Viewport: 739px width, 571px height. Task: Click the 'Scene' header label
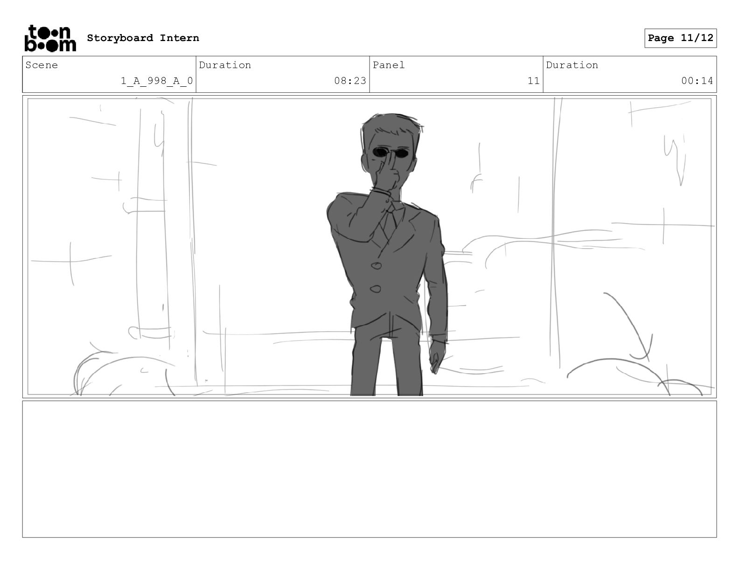pos(42,65)
